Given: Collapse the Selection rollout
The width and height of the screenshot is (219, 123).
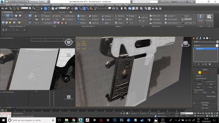Looking at the screenshot, I should (205, 69).
